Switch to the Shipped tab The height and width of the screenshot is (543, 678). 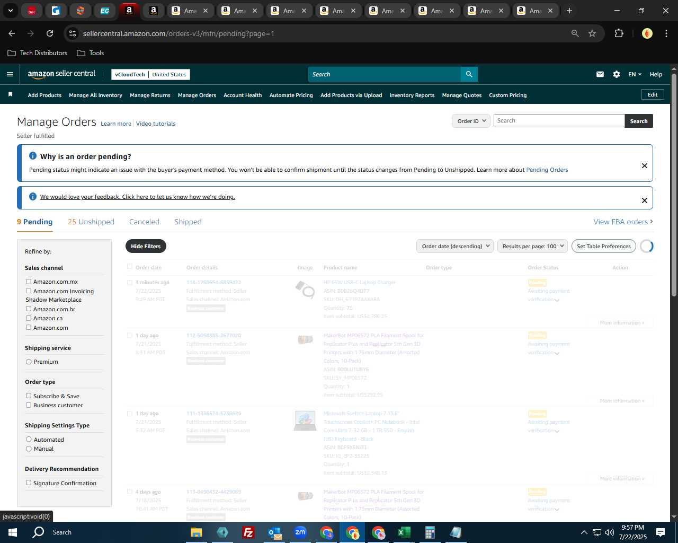coord(188,222)
